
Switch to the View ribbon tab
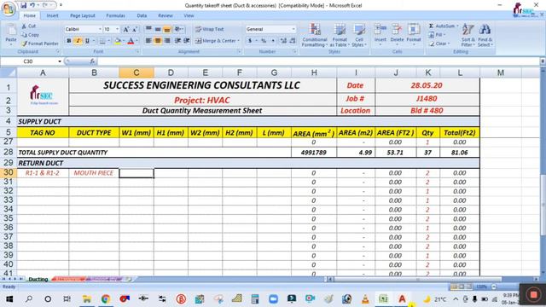189,15
